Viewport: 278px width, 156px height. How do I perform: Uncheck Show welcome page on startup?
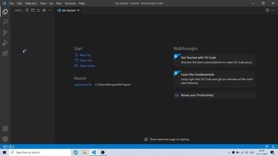pyautogui.click(x=146, y=140)
